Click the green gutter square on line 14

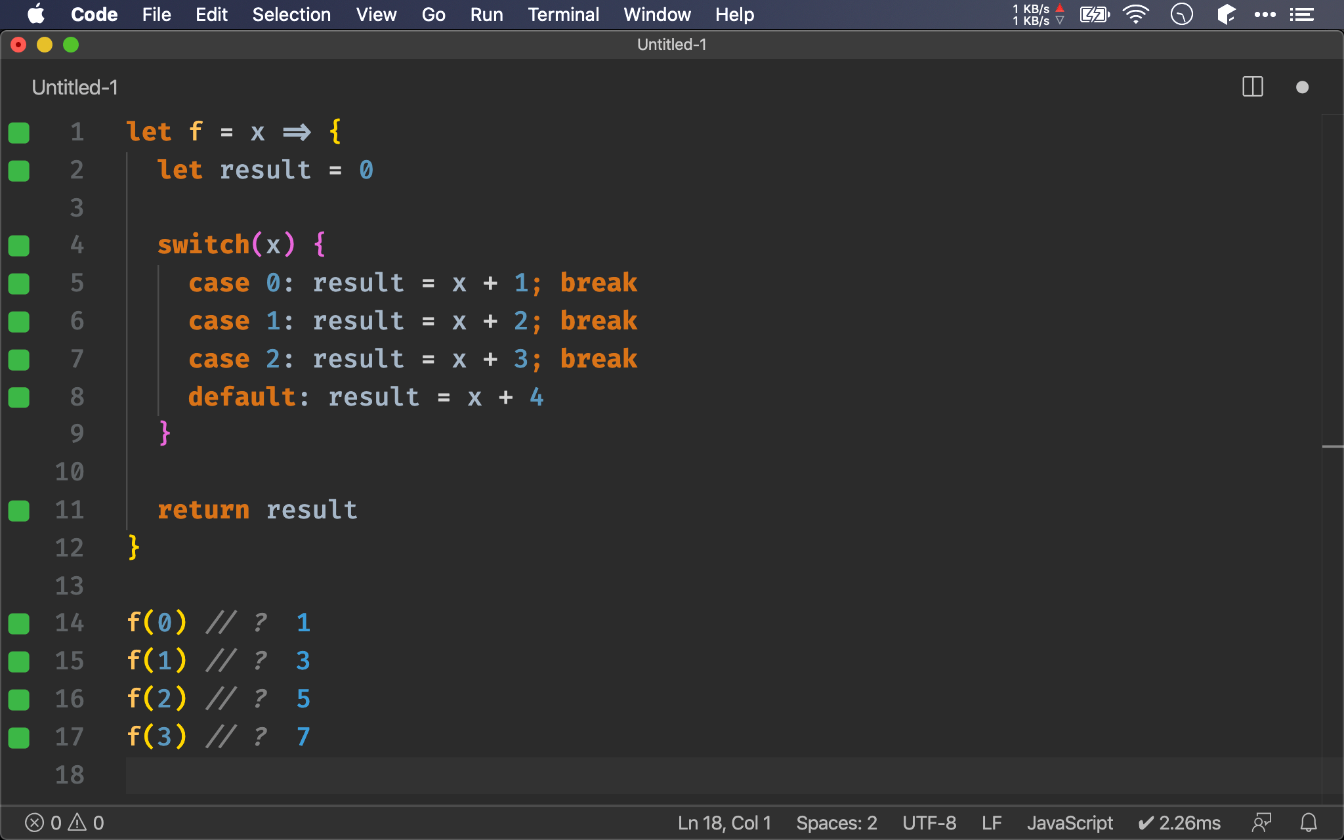point(19,623)
